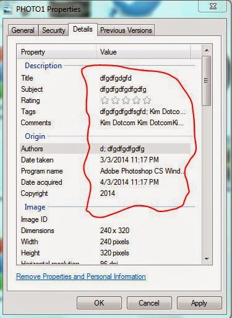Click Dimensions value 240 x 320
Viewport: 232px width, 318px height.
[114, 231]
